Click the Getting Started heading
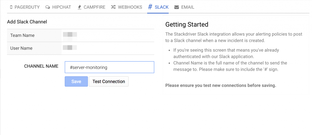312x135 pixels. pos(187,25)
